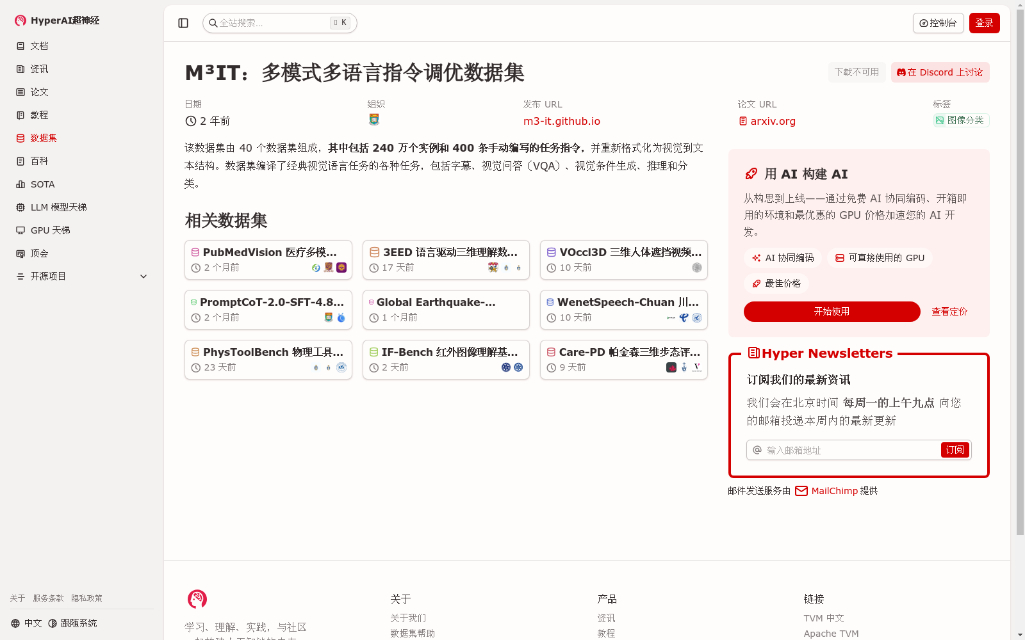Screen dimensions: 1025x640
Task: Click the organization logo under 组织
Action: coord(374,120)
